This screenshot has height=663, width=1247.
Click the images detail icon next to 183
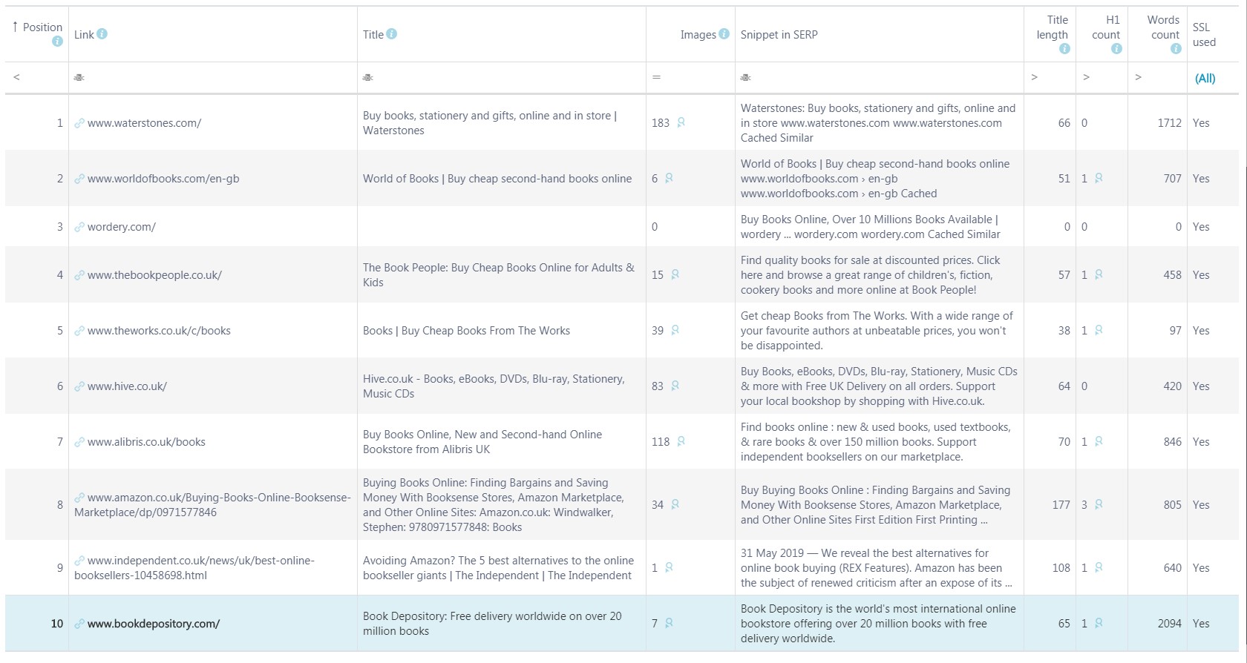point(681,122)
